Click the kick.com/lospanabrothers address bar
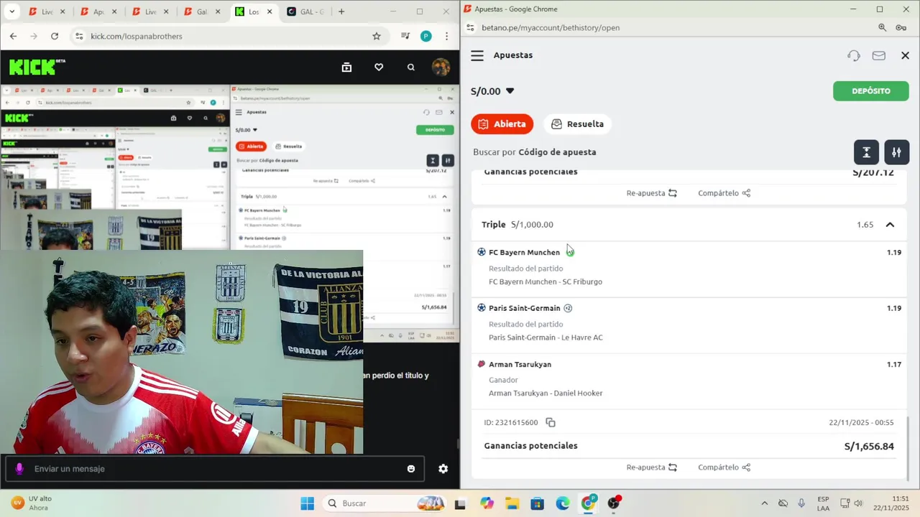 click(x=229, y=36)
